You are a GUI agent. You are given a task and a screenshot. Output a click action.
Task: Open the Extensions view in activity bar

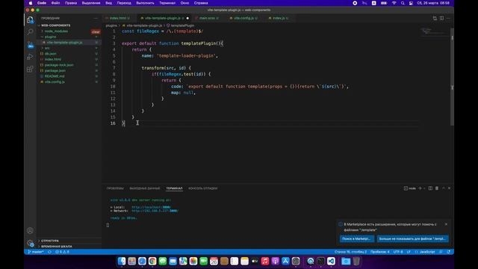point(30,69)
